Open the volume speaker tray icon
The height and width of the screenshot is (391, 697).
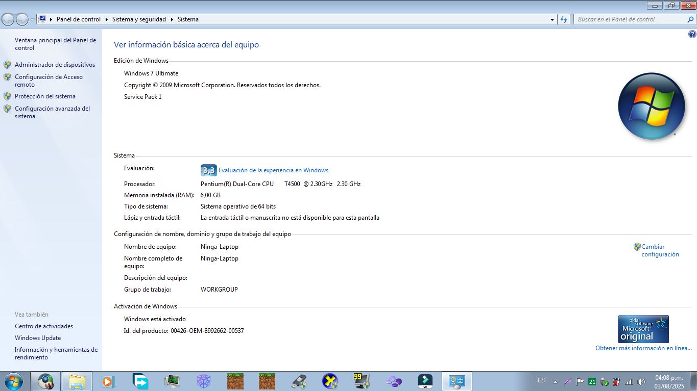coord(641,381)
